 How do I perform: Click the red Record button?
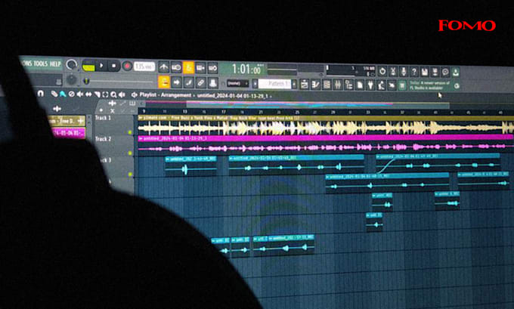(x=127, y=66)
